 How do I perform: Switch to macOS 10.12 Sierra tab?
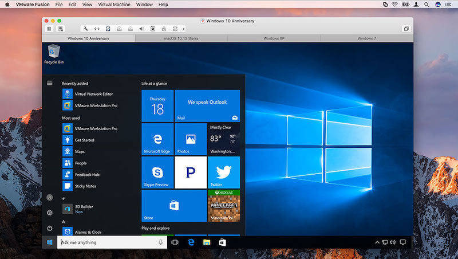pyautogui.click(x=181, y=38)
